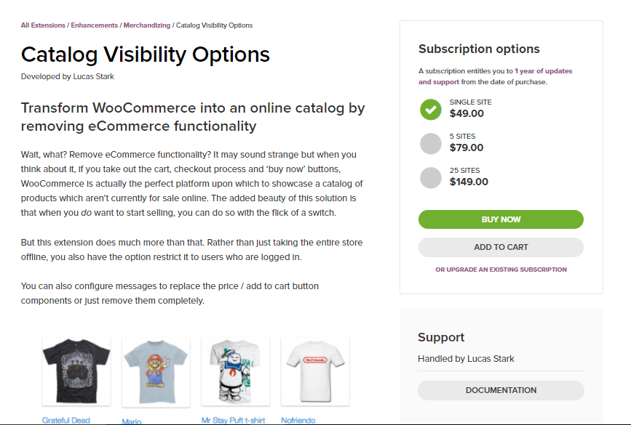
Task: Pick the 25 Sites $149.00 subscription
Action: [431, 177]
